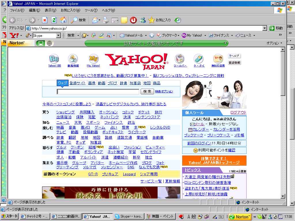Click the 検索 button beside search field
Image resolution: width=295 pixels, height=221 pixels.
(147, 92)
